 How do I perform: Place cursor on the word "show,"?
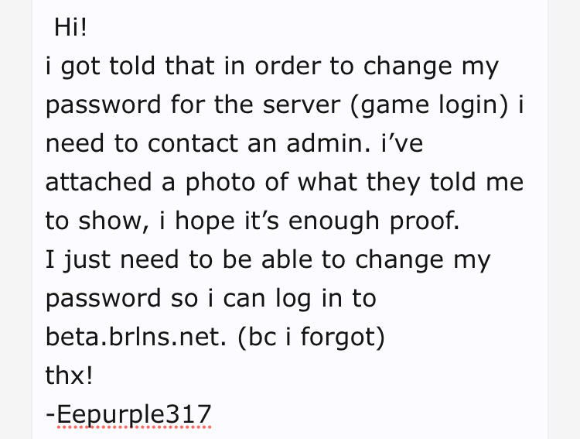click(x=114, y=221)
